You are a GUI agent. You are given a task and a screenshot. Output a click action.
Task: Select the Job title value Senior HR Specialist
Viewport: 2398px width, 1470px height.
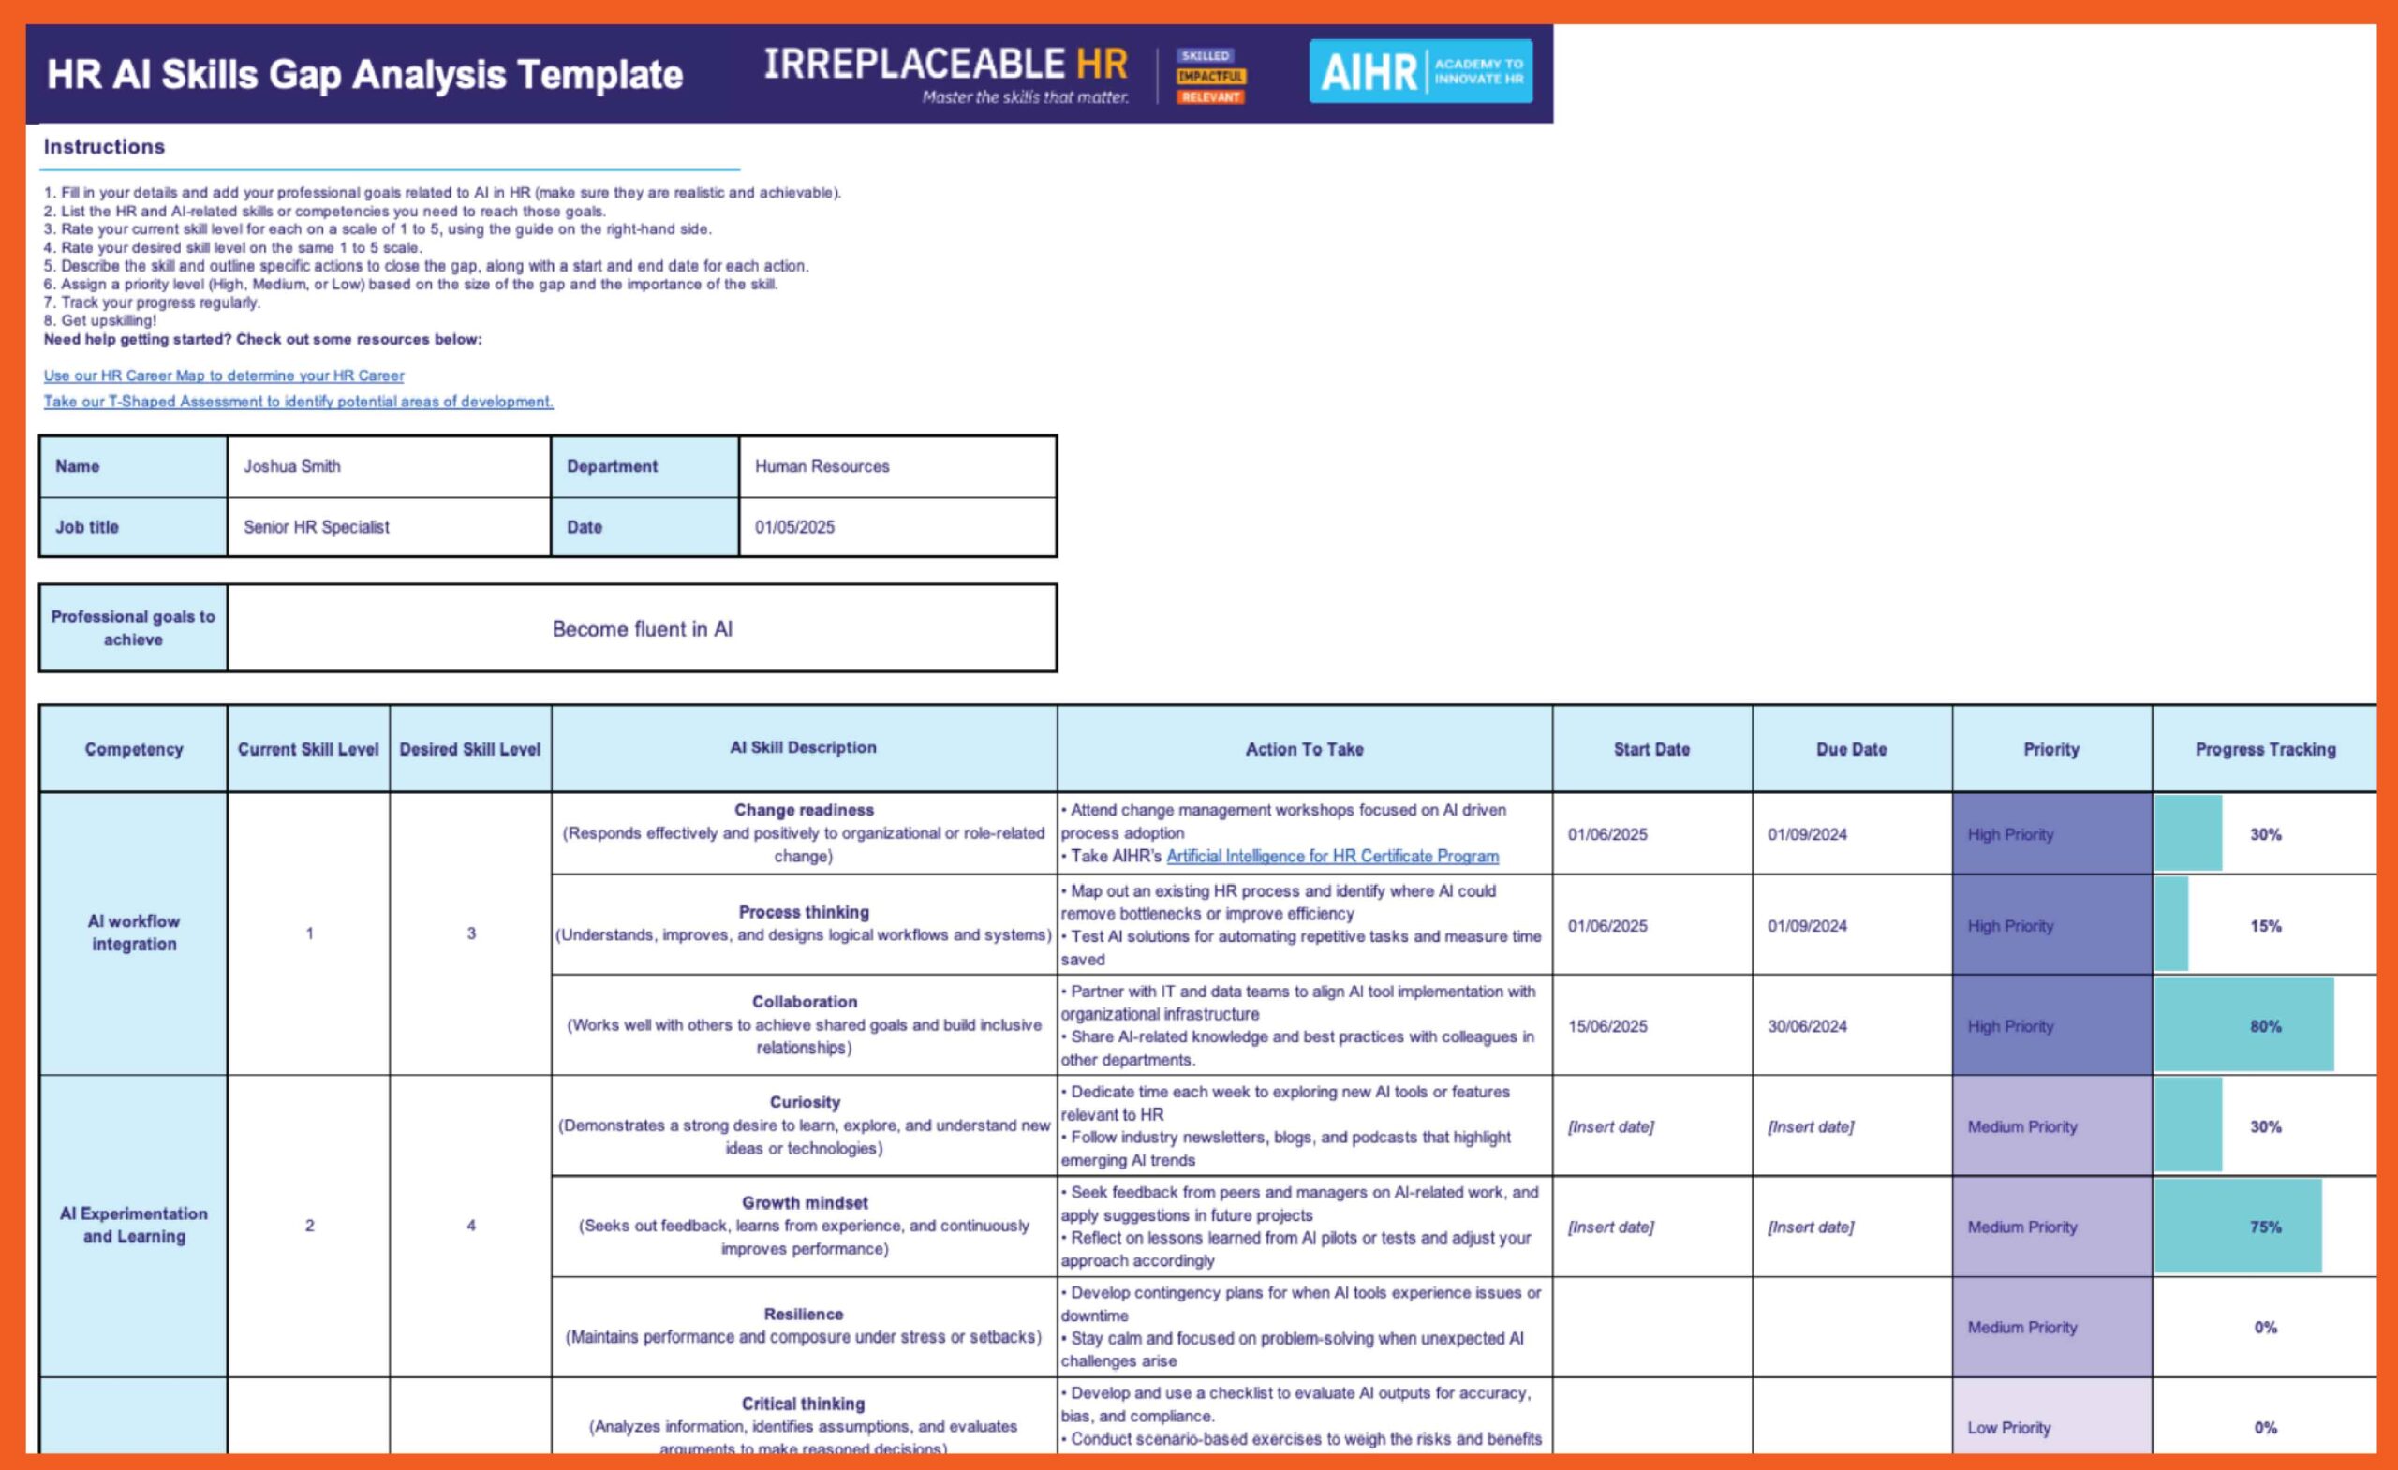coord(390,527)
